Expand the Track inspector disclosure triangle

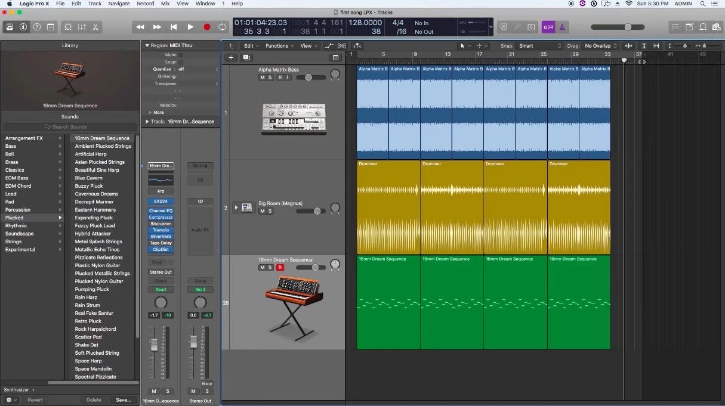[147, 122]
